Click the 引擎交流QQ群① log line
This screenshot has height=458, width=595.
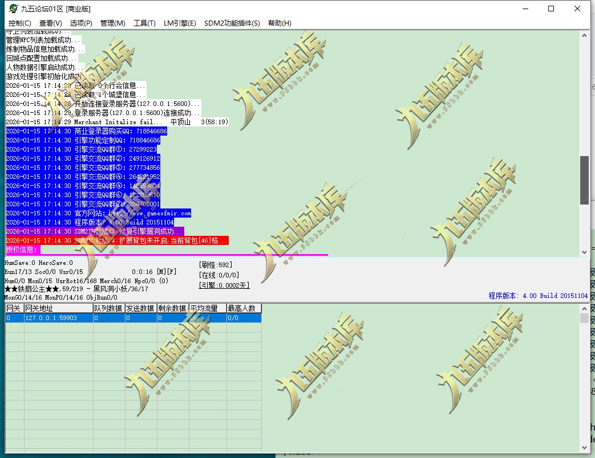tap(81, 149)
